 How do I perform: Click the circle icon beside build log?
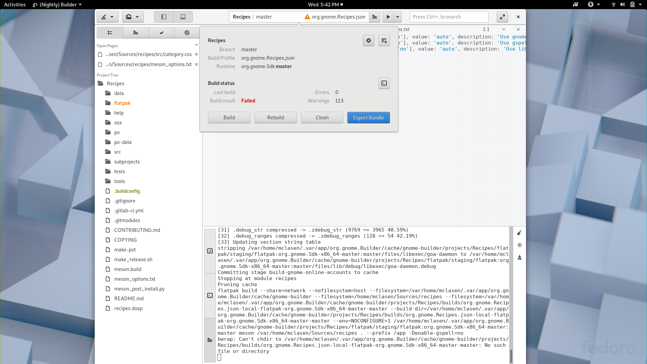(519, 245)
